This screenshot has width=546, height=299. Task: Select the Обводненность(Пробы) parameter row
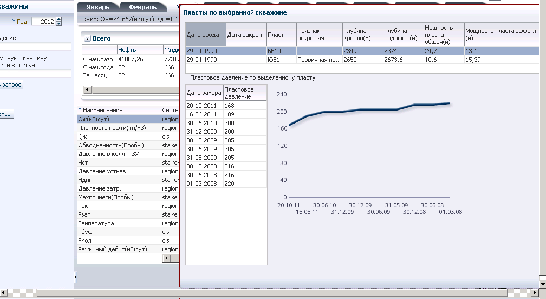128,145
